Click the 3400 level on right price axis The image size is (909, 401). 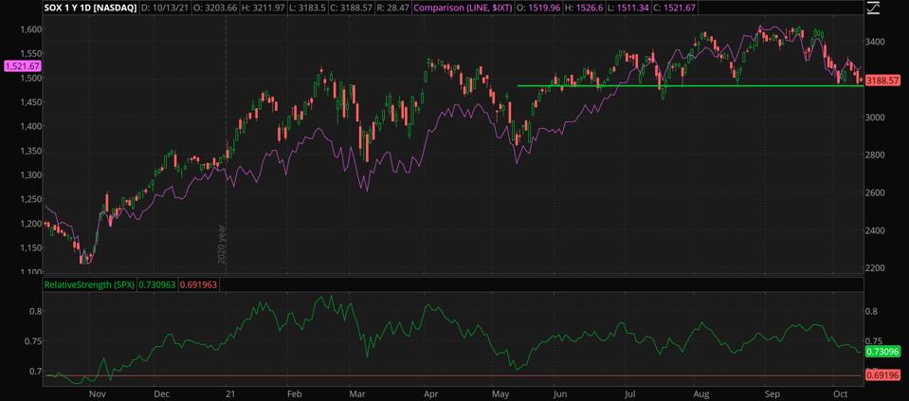coord(877,42)
